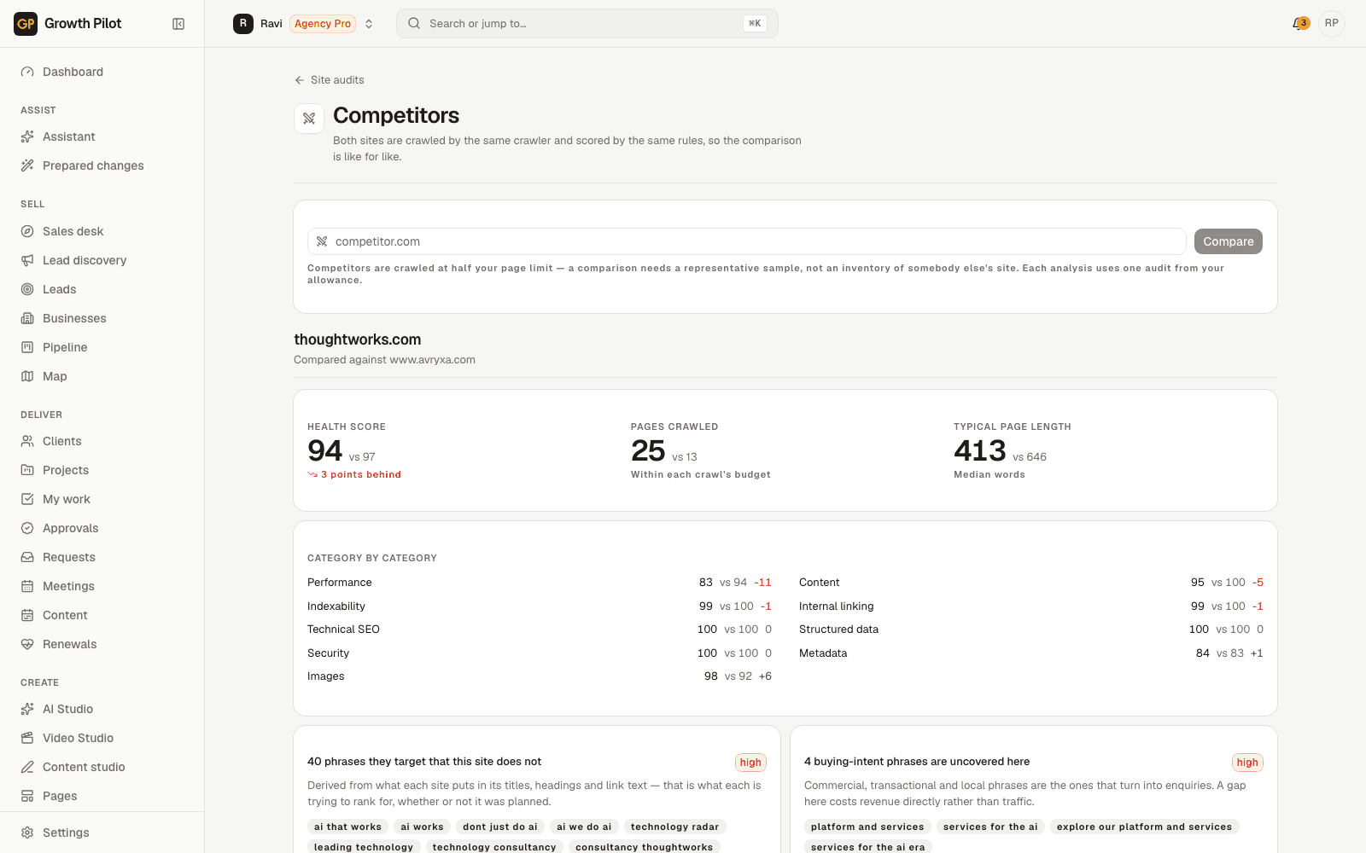
Task: Click the Compare button
Action: click(1228, 241)
